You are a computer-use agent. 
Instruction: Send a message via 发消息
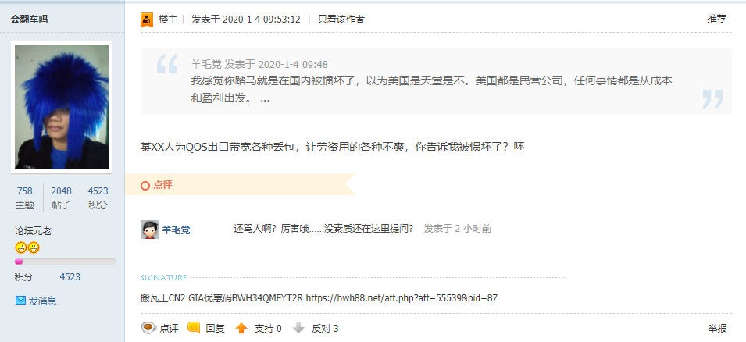[42, 301]
